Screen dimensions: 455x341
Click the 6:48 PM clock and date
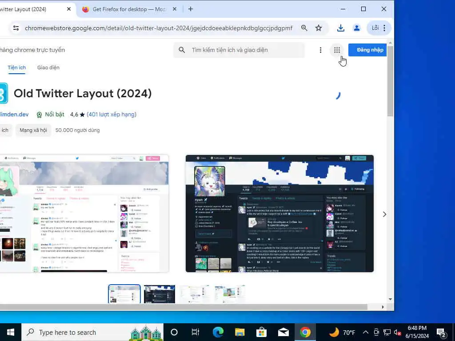pyautogui.click(x=417, y=332)
